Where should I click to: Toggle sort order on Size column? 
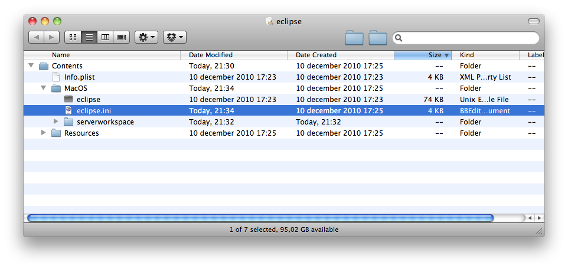coord(423,55)
